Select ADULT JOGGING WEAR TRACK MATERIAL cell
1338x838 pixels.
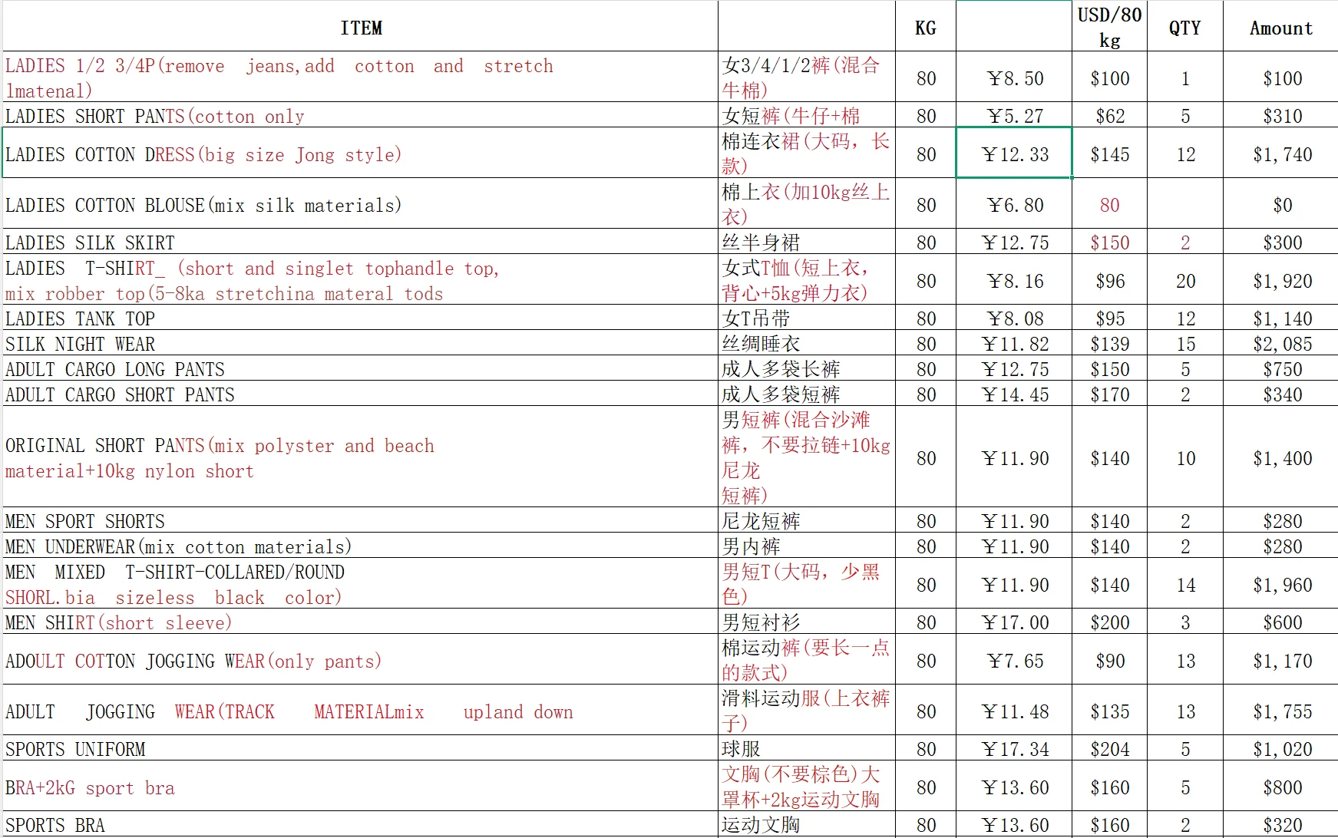(360, 711)
